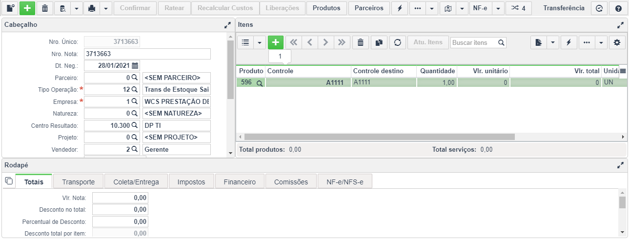Screen dimensions: 629x240
Task: Open the calendar picker for Dt. Neg.
Action: [x=135, y=65]
